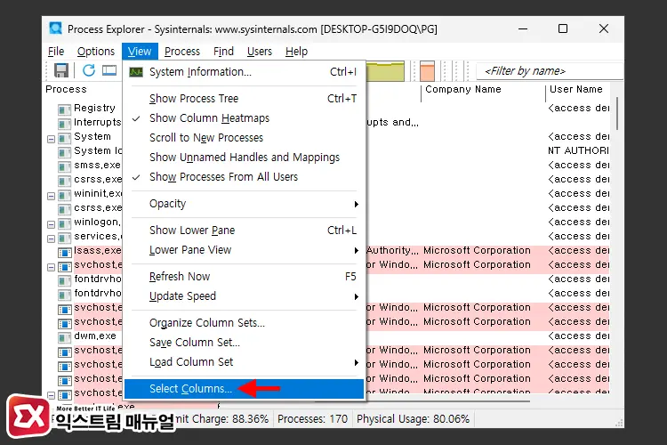Toggle Show Column Heatmaps option
667x445 pixels.
245,118
